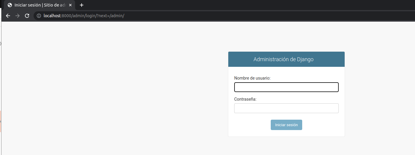Click the forward navigation arrow
The width and height of the screenshot is (415, 155).
tap(18, 16)
